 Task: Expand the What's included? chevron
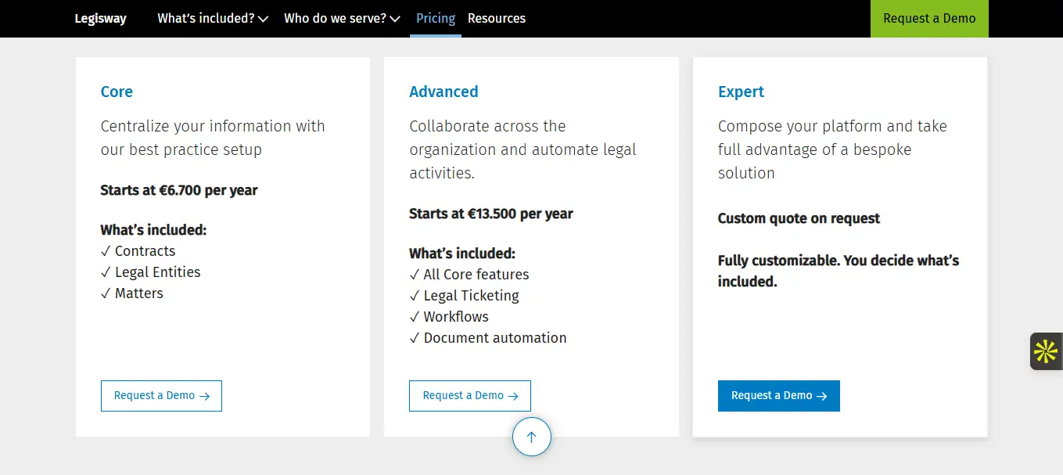coord(263,19)
